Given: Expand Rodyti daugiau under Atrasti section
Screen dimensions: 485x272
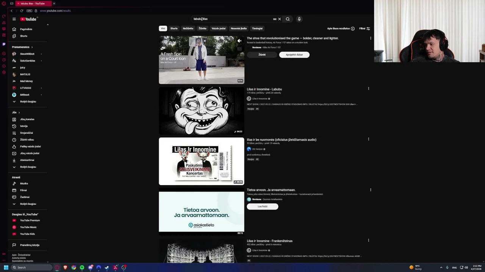Looking at the screenshot, I should click(28, 204).
